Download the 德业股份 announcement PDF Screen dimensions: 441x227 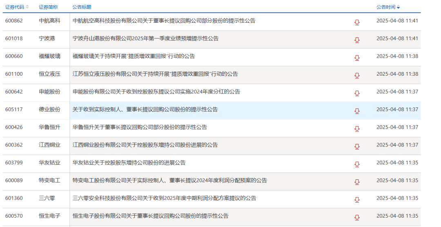[357, 111]
